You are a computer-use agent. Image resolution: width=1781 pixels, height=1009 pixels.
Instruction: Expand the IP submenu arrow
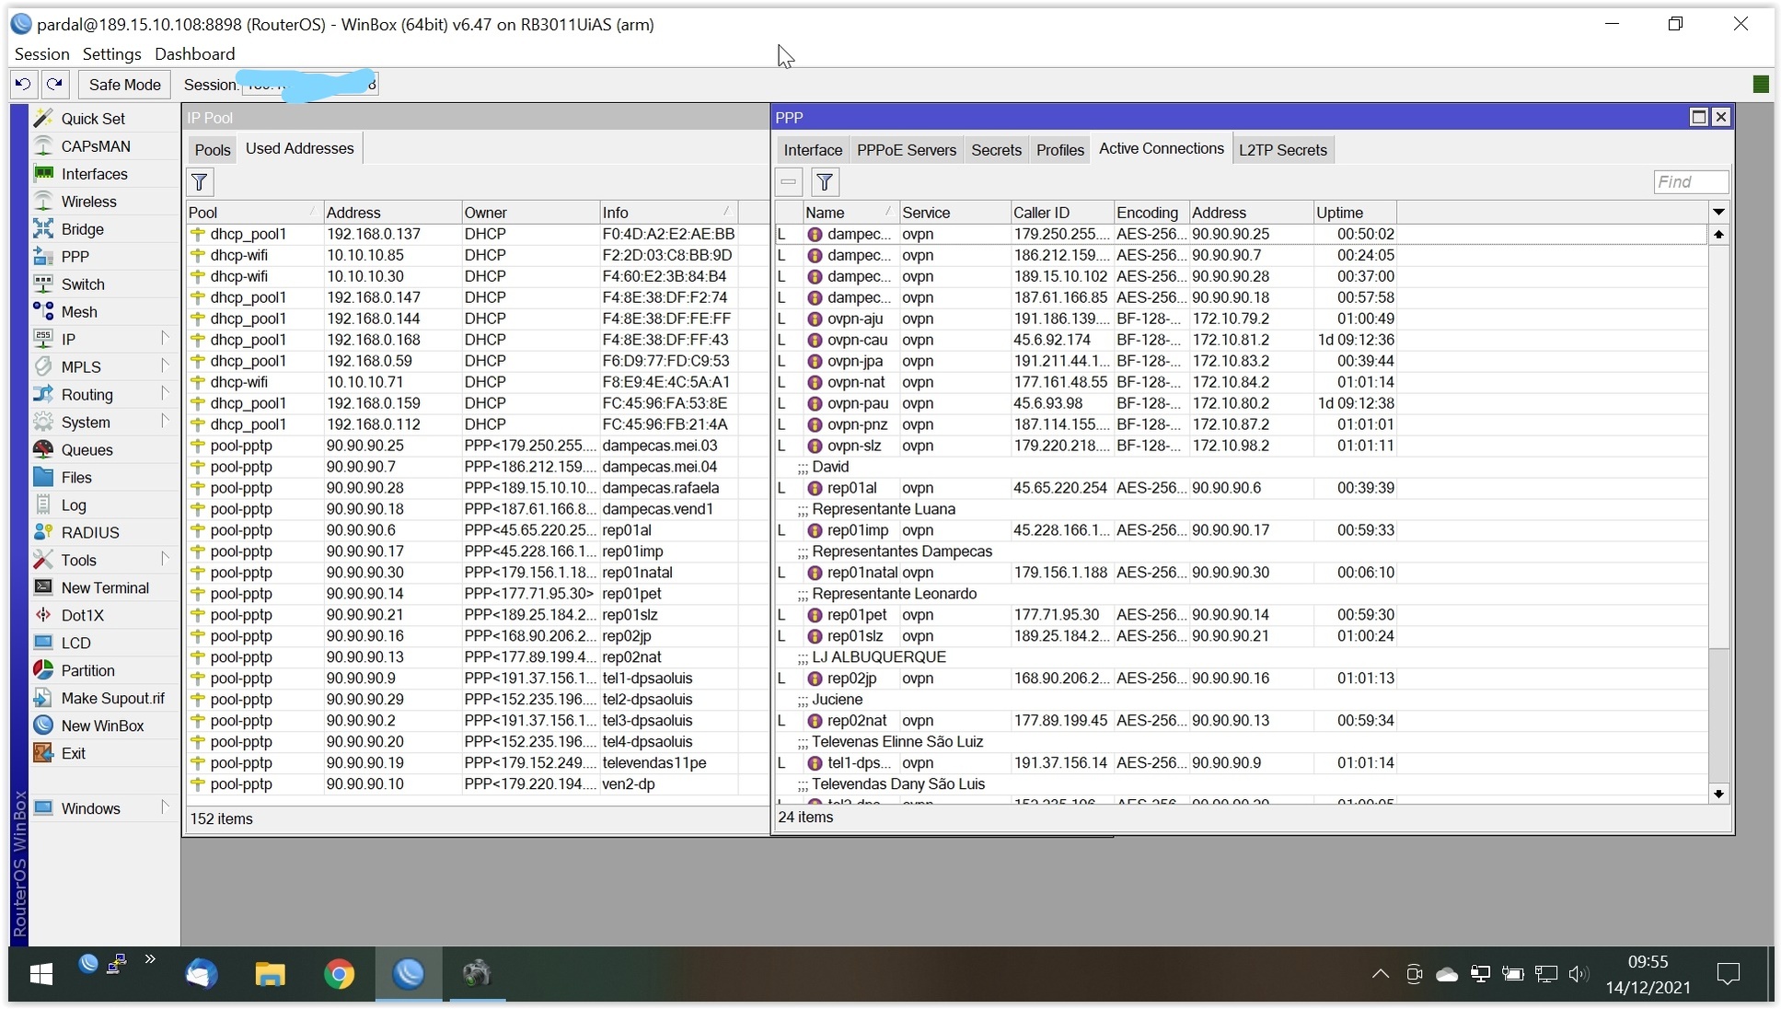tap(165, 338)
